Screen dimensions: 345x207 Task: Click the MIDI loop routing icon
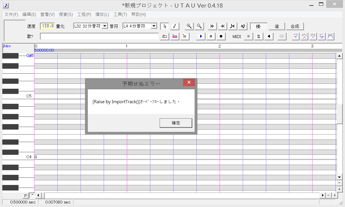[259, 36]
